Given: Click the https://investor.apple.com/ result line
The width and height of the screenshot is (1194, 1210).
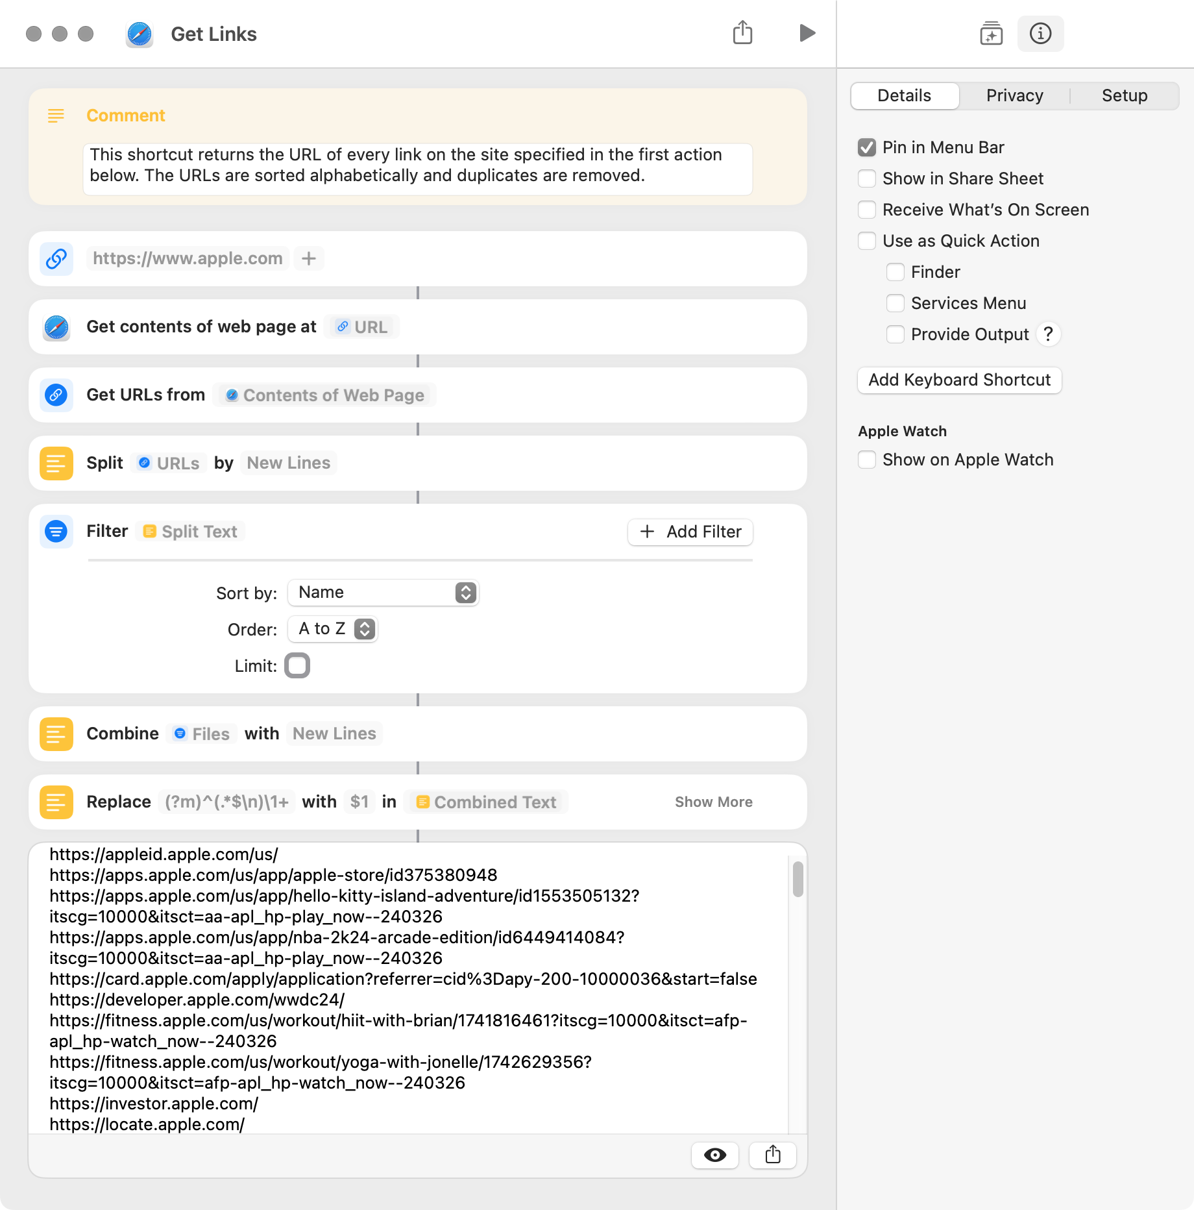Looking at the screenshot, I should coord(154,1104).
